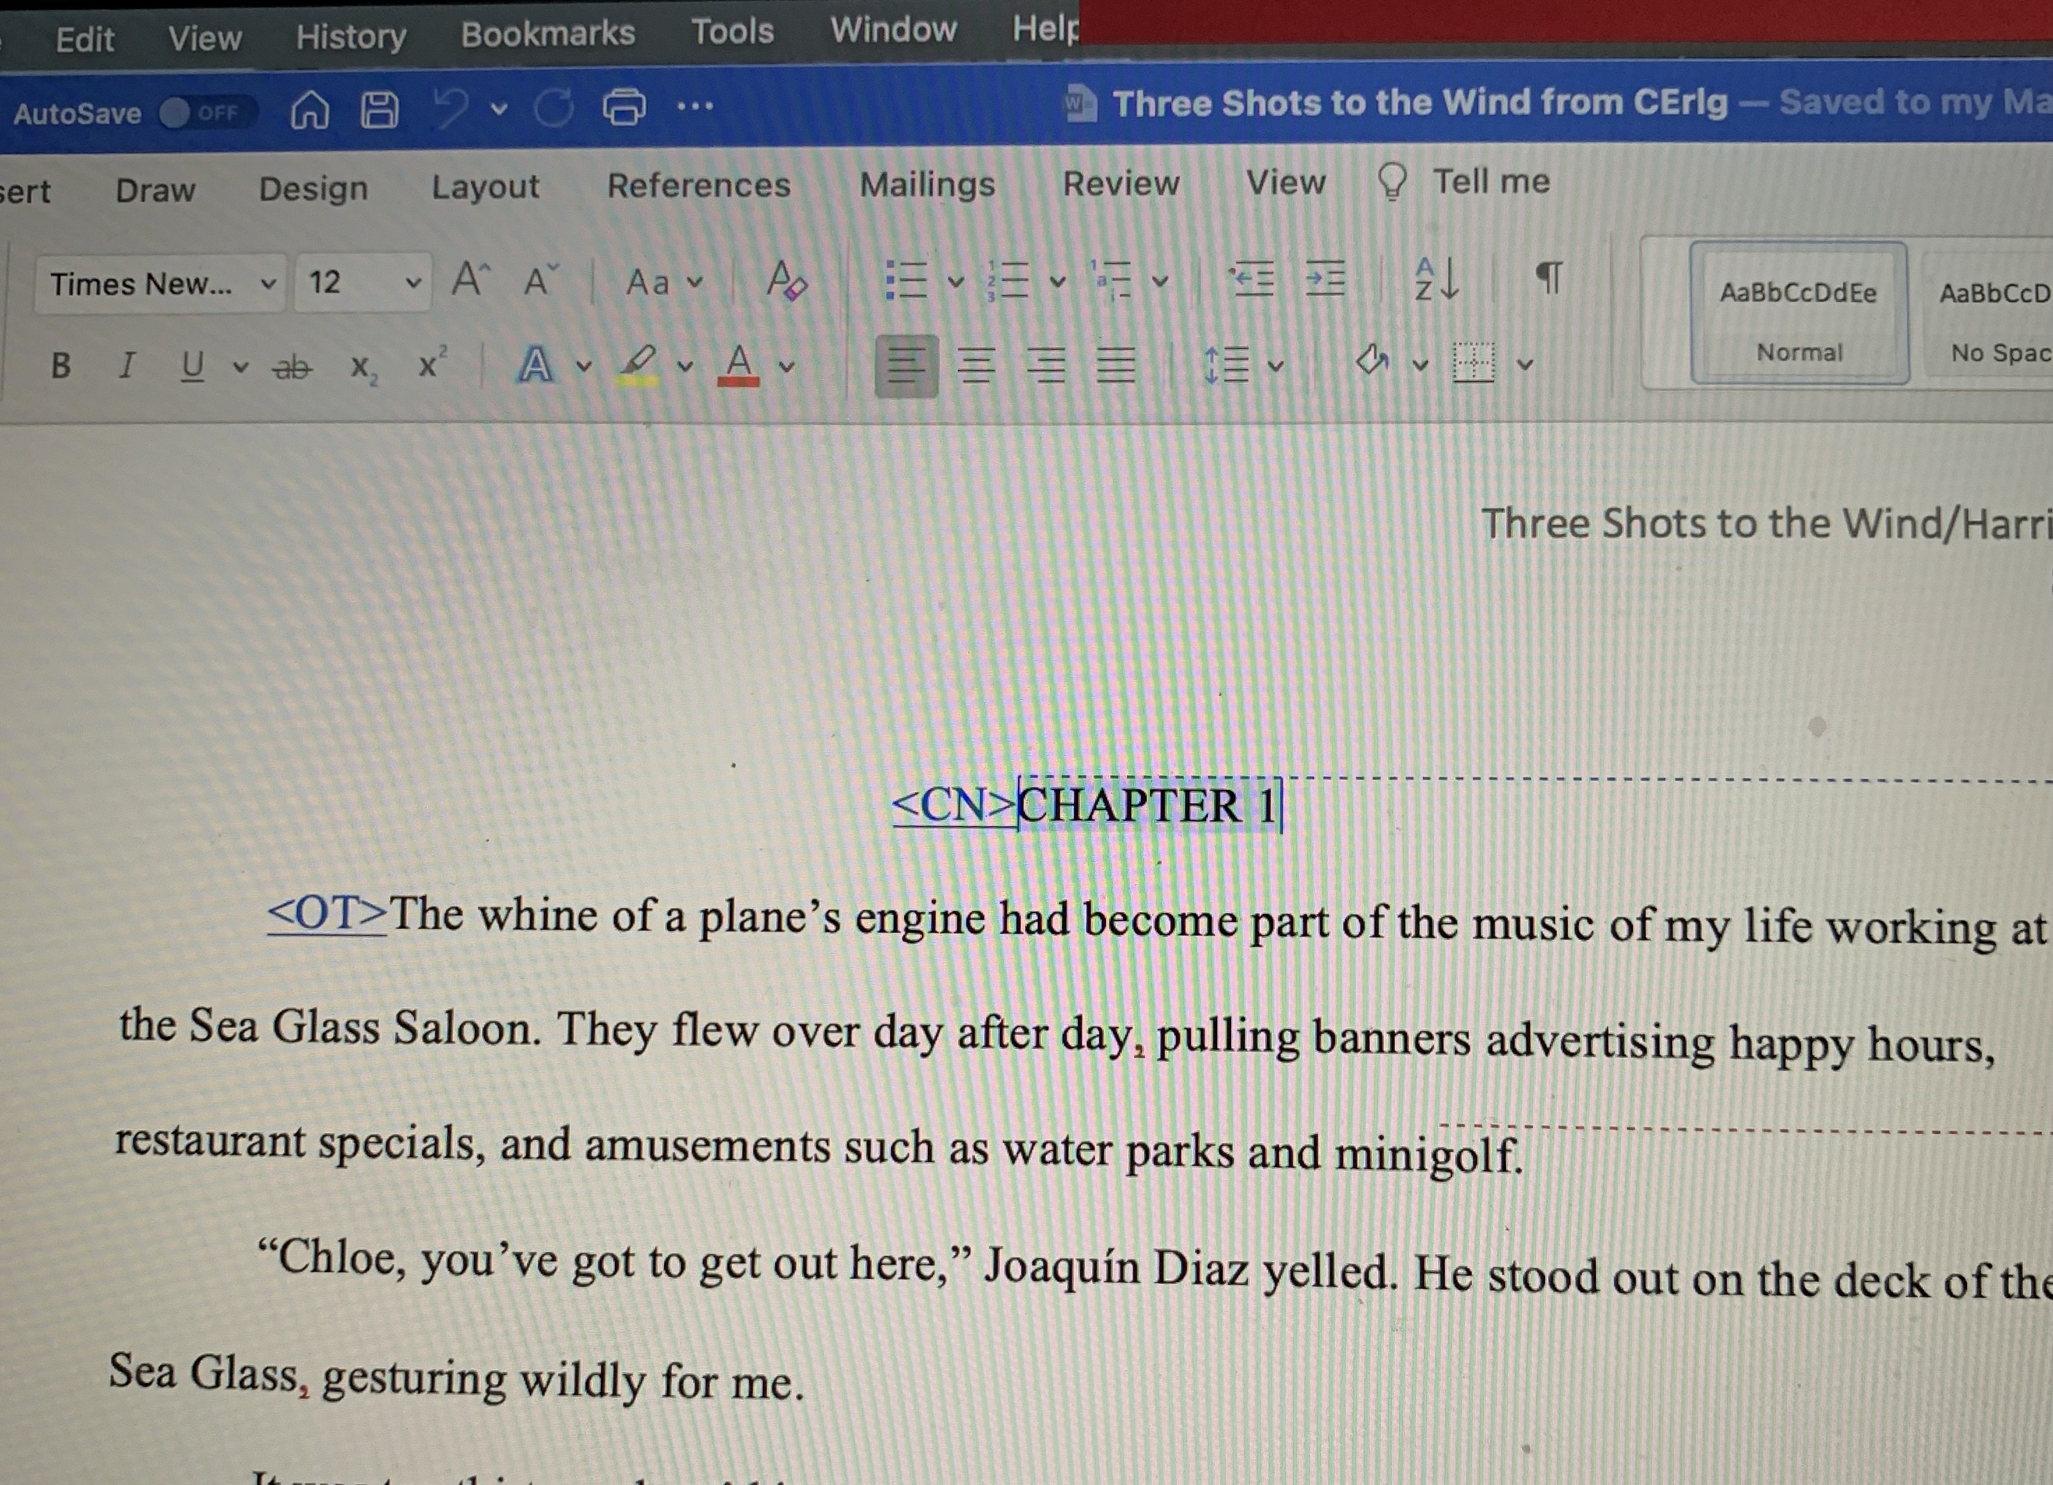
Task: Click the Save disk icon
Action: pyautogui.click(x=380, y=110)
